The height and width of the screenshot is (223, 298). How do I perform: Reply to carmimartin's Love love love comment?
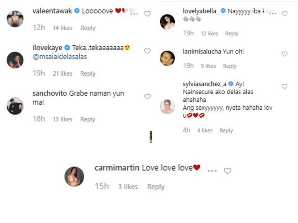coord(156,187)
